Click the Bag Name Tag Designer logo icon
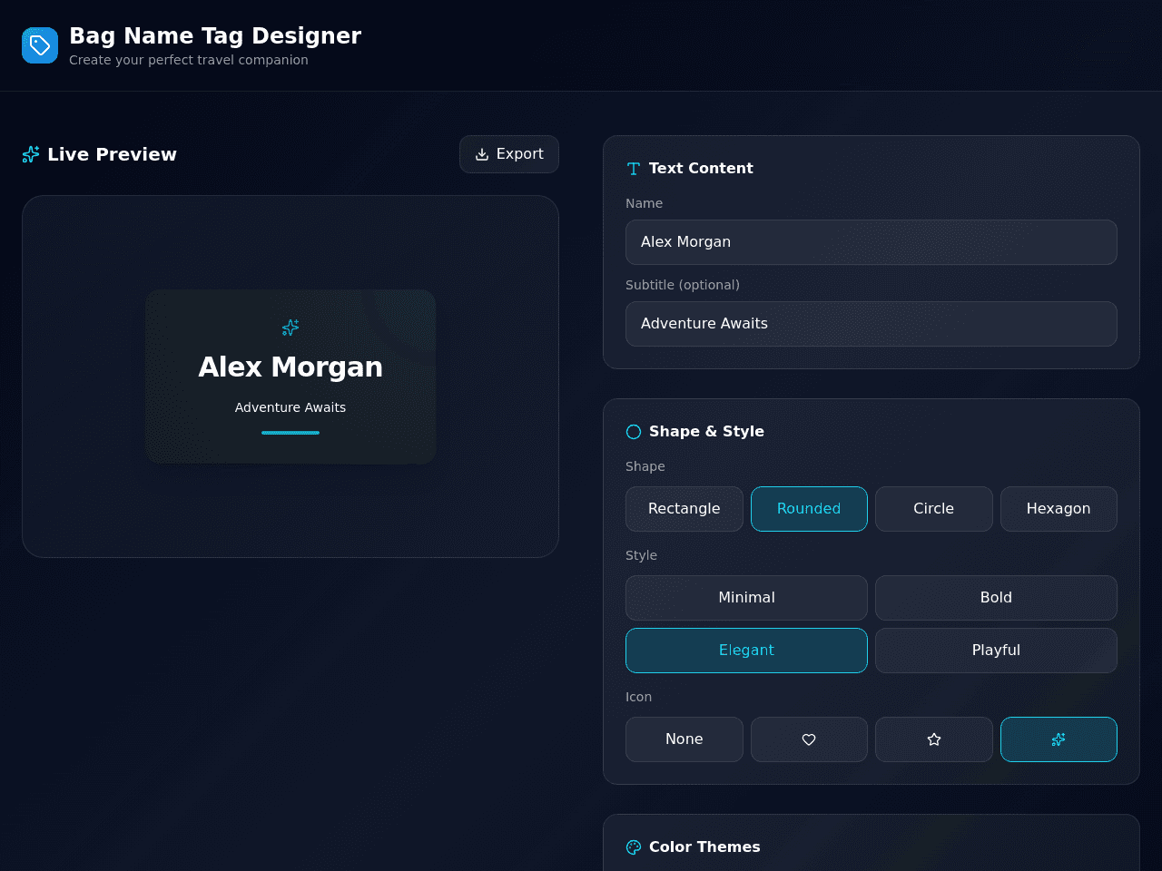Image resolution: width=1162 pixels, height=871 pixels. point(40,45)
